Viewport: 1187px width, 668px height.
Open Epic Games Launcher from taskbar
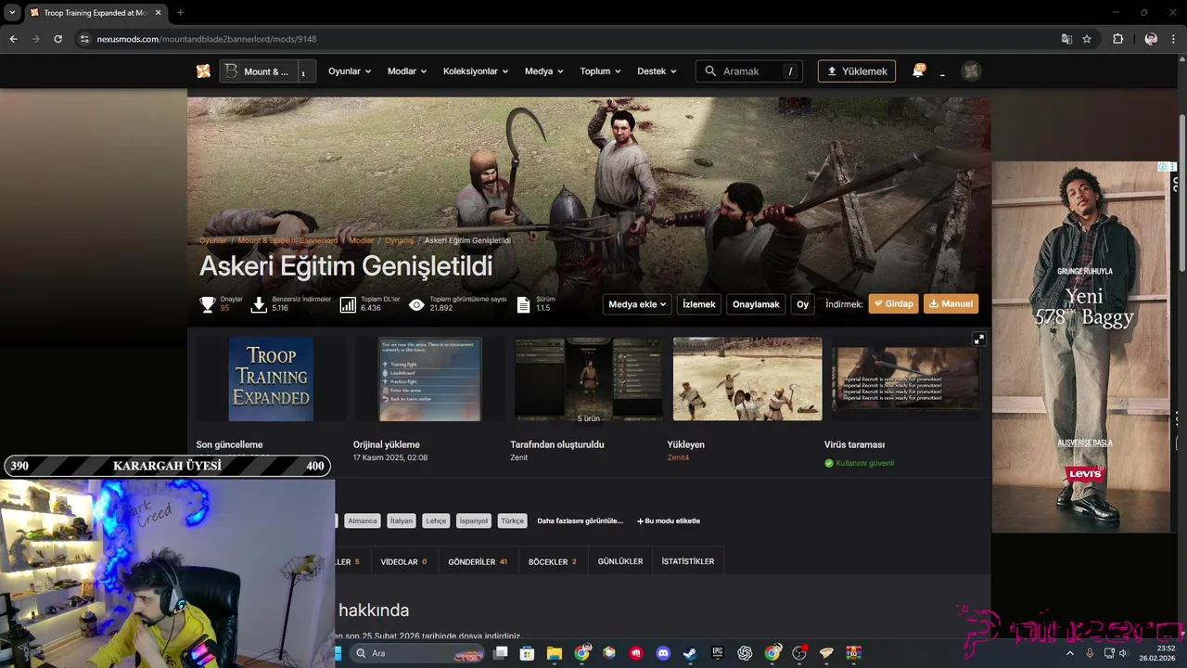(x=718, y=653)
